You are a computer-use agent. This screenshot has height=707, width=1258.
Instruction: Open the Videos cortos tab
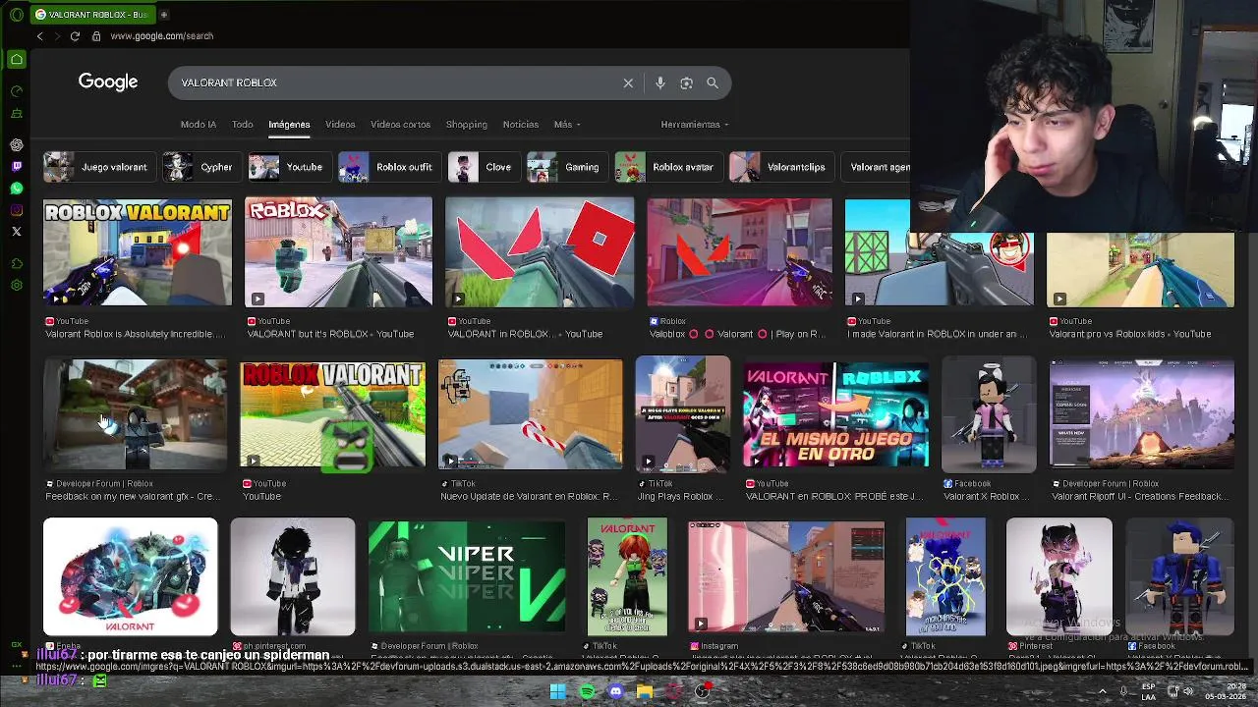(400, 125)
